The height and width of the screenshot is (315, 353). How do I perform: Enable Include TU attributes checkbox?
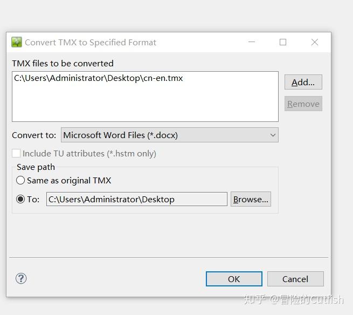(16, 154)
